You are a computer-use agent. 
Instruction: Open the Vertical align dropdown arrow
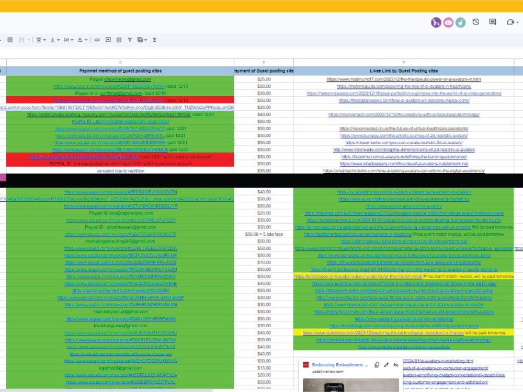click(59, 40)
